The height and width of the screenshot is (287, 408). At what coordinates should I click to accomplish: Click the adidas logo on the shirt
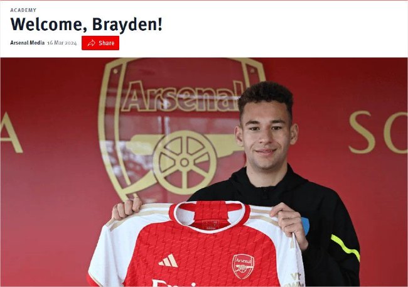168,261
